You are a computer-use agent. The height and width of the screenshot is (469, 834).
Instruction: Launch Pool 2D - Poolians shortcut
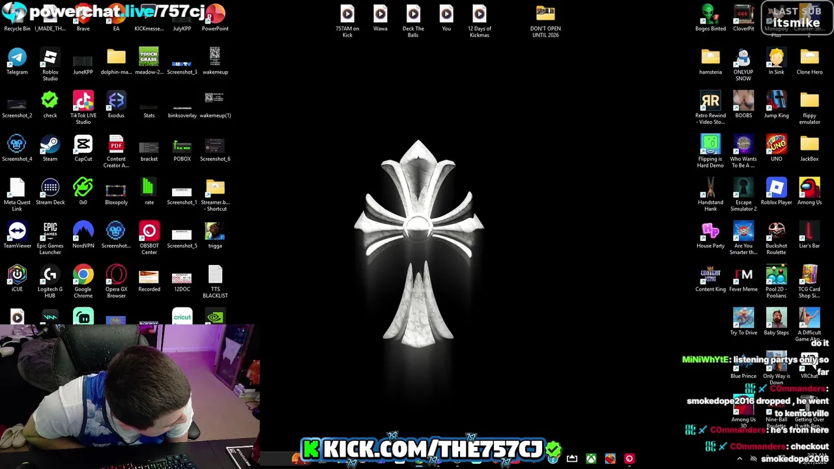776,282
